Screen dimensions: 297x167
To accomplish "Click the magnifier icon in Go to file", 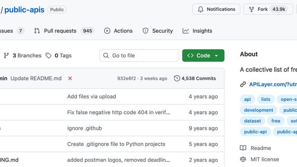I will click(106, 56).
